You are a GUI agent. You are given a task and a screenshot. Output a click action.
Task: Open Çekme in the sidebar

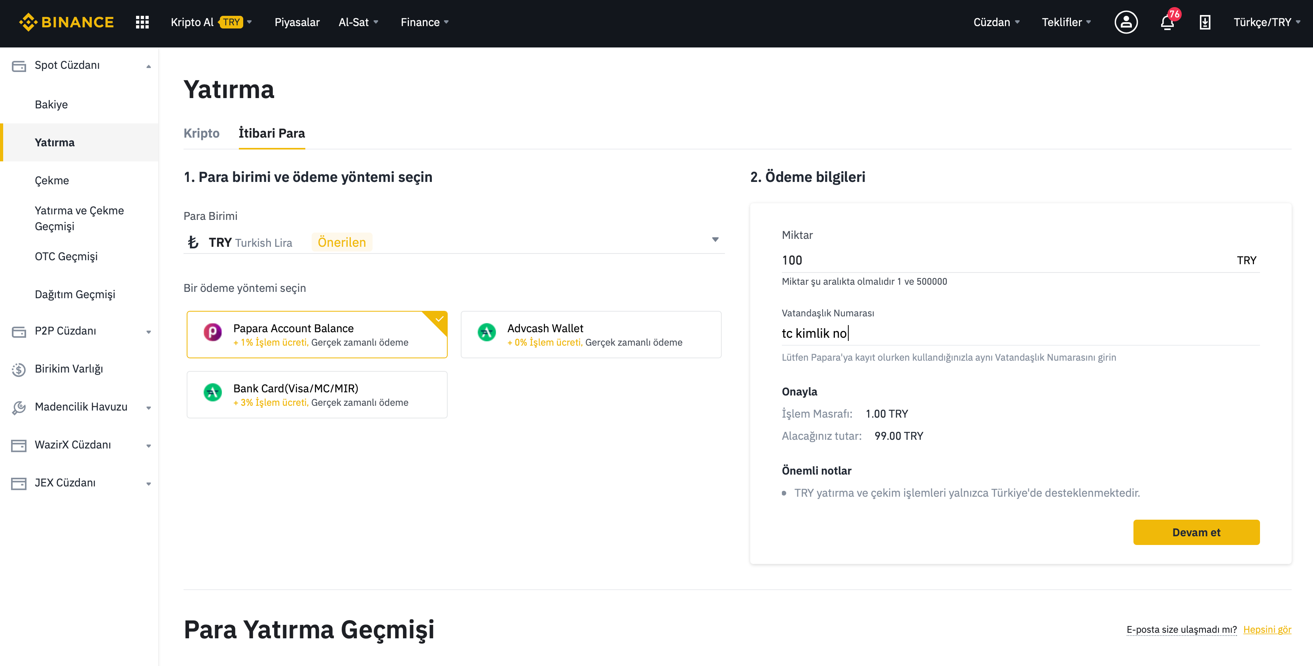point(79,180)
